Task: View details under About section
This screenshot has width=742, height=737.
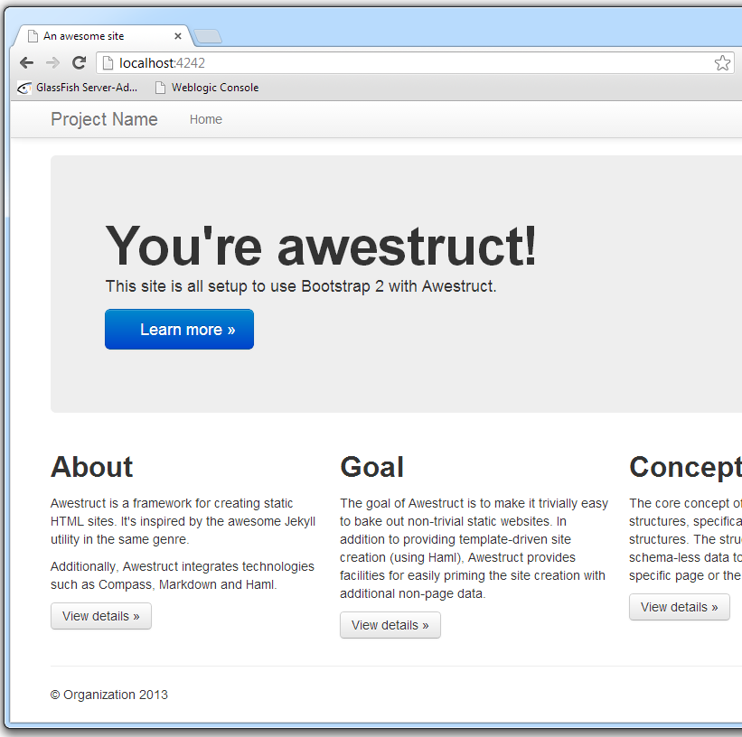Action: [x=101, y=616]
